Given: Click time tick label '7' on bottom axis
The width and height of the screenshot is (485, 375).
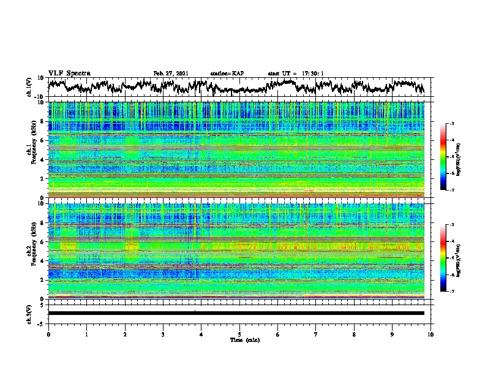Looking at the screenshot, I should pos(316,335).
